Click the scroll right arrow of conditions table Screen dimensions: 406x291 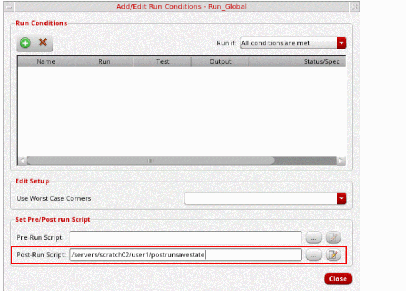coord(341,161)
